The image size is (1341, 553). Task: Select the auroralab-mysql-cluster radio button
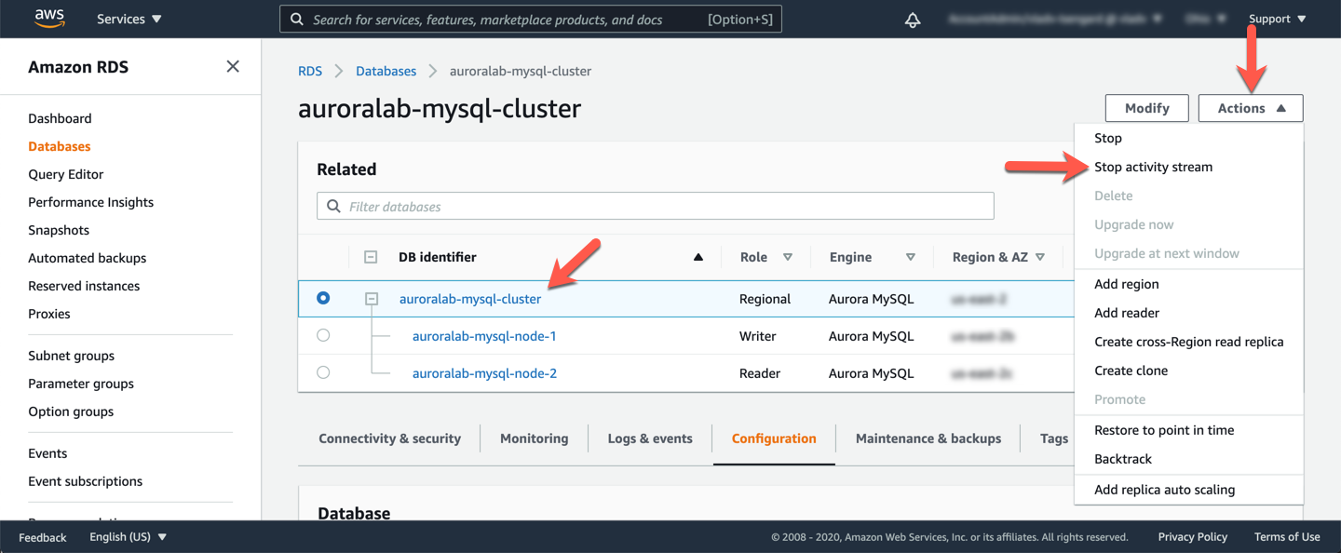coord(323,298)
